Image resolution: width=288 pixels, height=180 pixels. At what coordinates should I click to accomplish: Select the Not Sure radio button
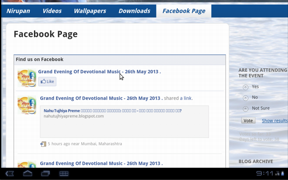coord(246,109)
